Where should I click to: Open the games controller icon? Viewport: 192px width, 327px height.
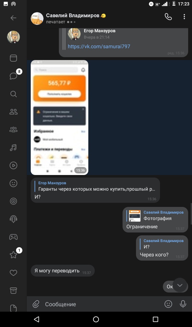pos(13,237)
